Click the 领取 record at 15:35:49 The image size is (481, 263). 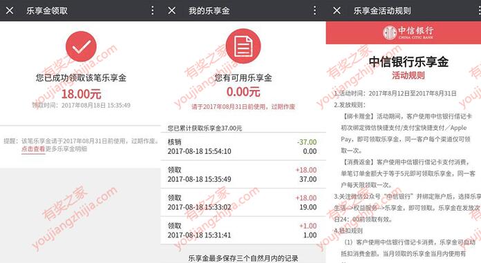click(243, 175)
